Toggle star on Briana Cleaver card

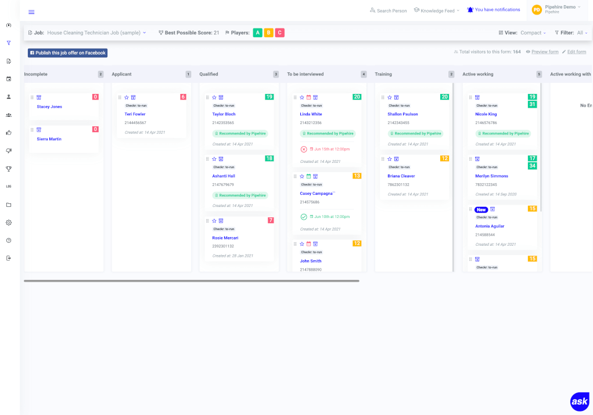(389, 159)
